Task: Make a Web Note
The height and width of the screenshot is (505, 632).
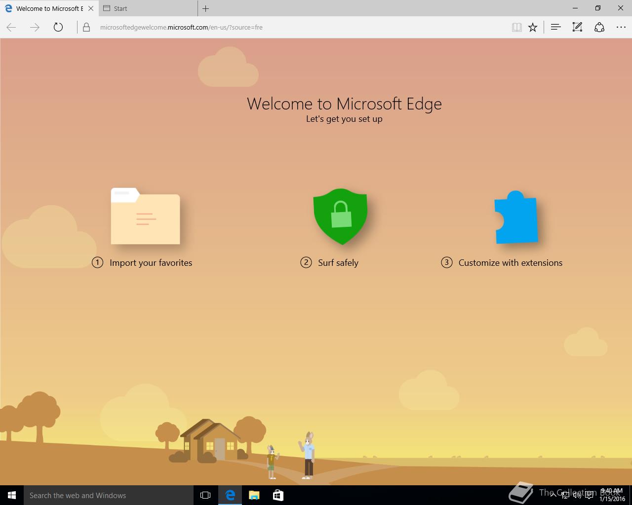Action: (577, 28)
